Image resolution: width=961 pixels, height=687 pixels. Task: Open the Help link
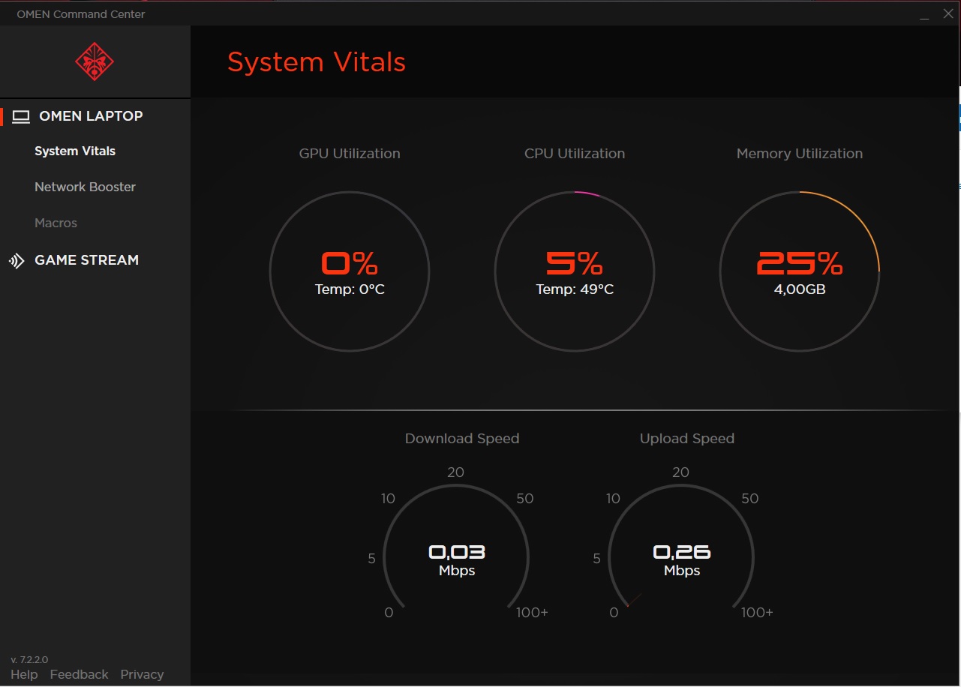(24, 674)
